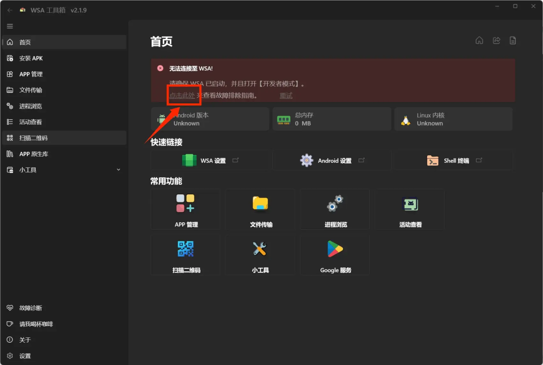Click the 常用功能 section heading
The image size is (543, 365).
pos(166,181)
